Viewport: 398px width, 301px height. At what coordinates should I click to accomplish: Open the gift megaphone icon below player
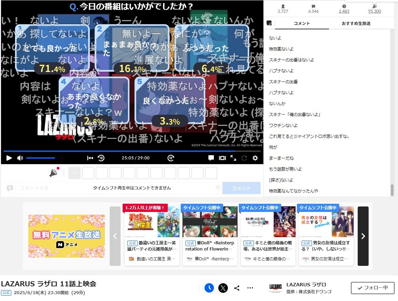pos(54,173)
